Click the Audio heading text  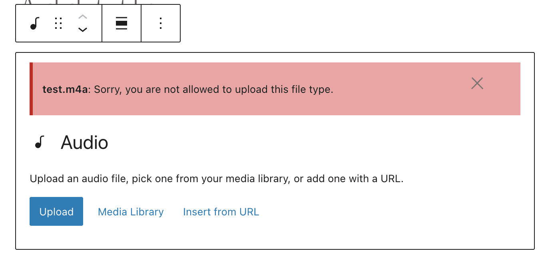click(x=84, y=143)
